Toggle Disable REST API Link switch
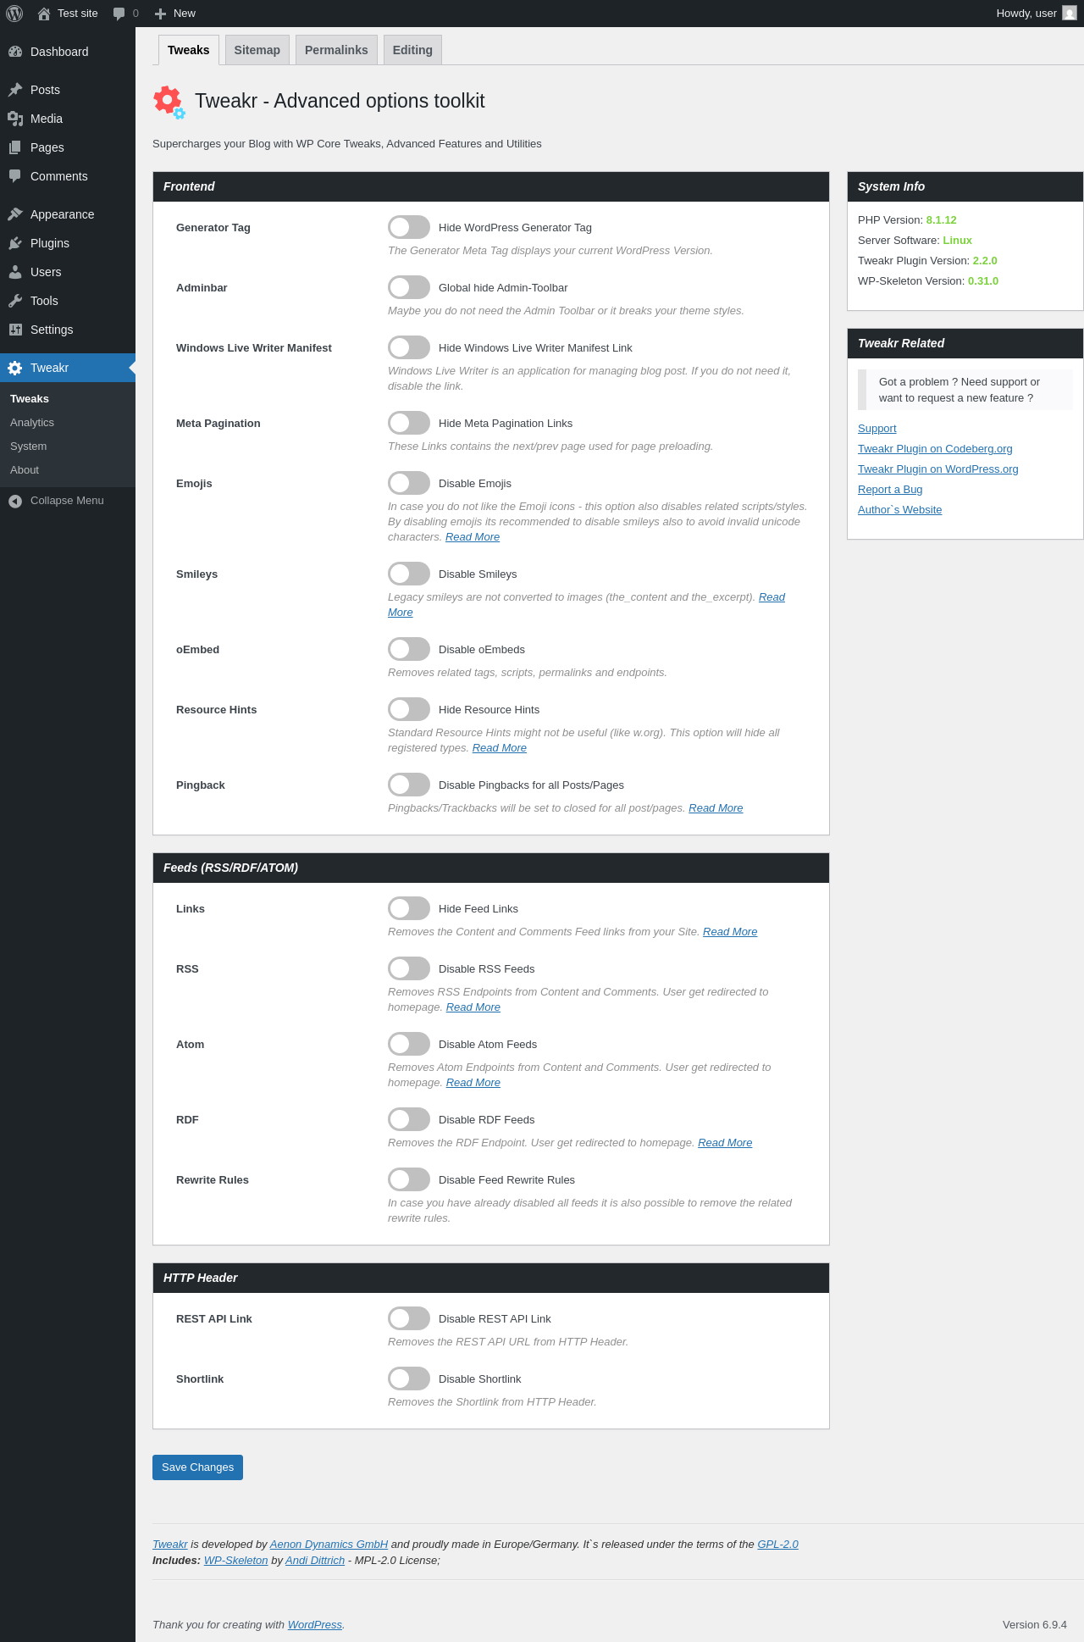The width and height of the screenshot is (1084, 1642). 409,1318
